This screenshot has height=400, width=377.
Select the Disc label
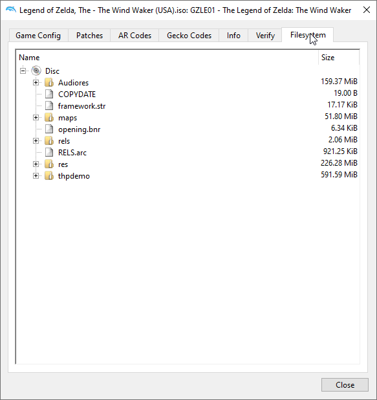pyautogui.click(x=52, y=71)
